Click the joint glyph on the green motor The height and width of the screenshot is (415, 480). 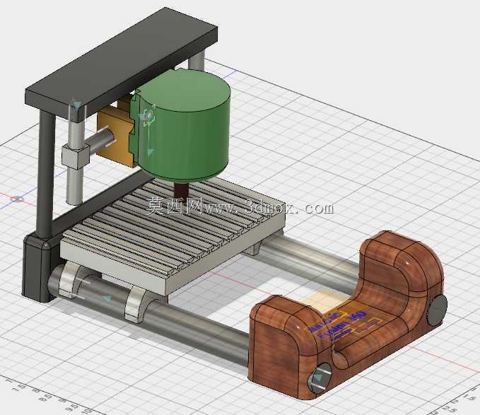pos(148,115)
